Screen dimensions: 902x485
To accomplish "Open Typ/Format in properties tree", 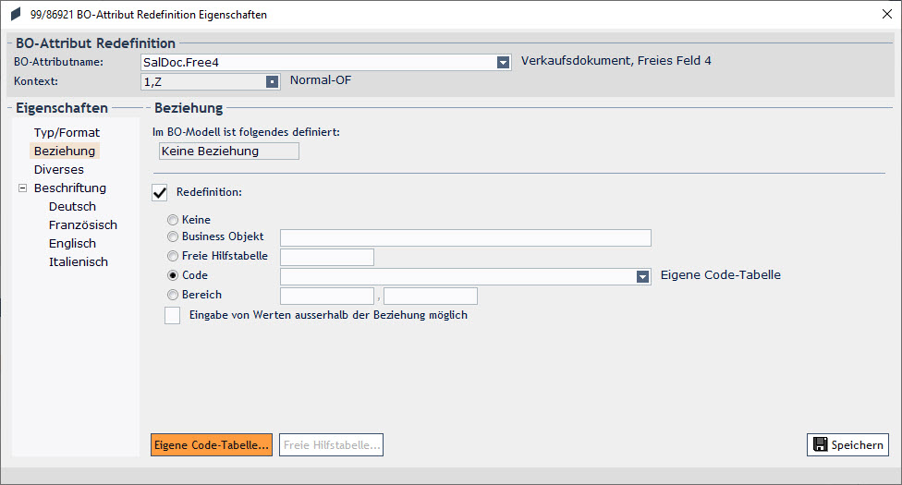I will point(67,132).
